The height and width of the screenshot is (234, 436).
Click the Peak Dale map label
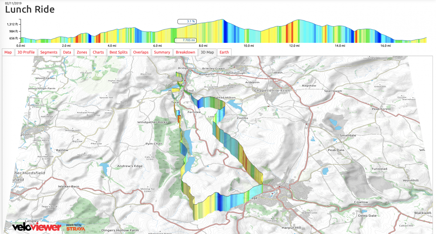click(336, 150)
